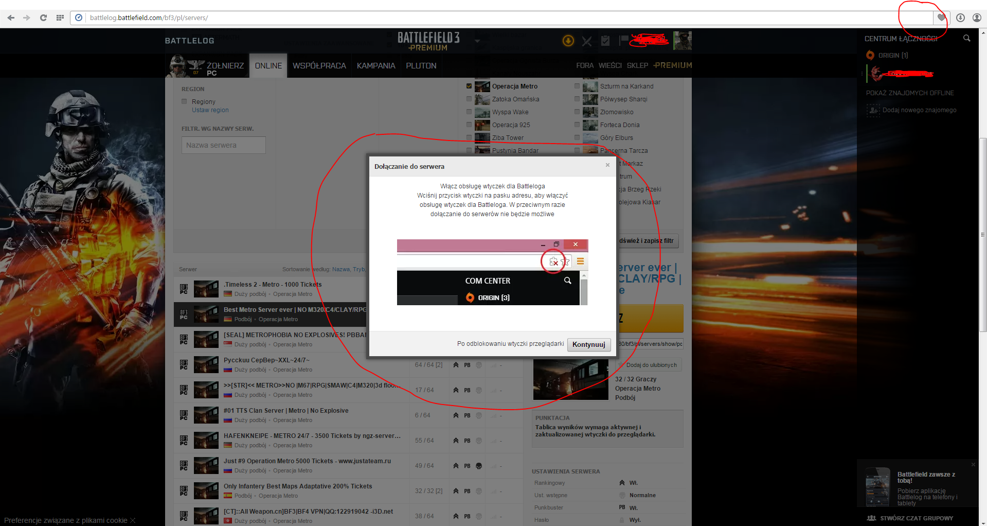Open the FORA menu link

pos(585,65)
